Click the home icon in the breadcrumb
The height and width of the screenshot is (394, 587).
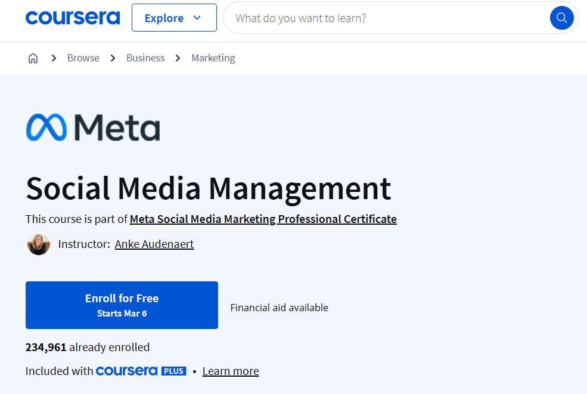pyautogui.click(x=33, y=58)
